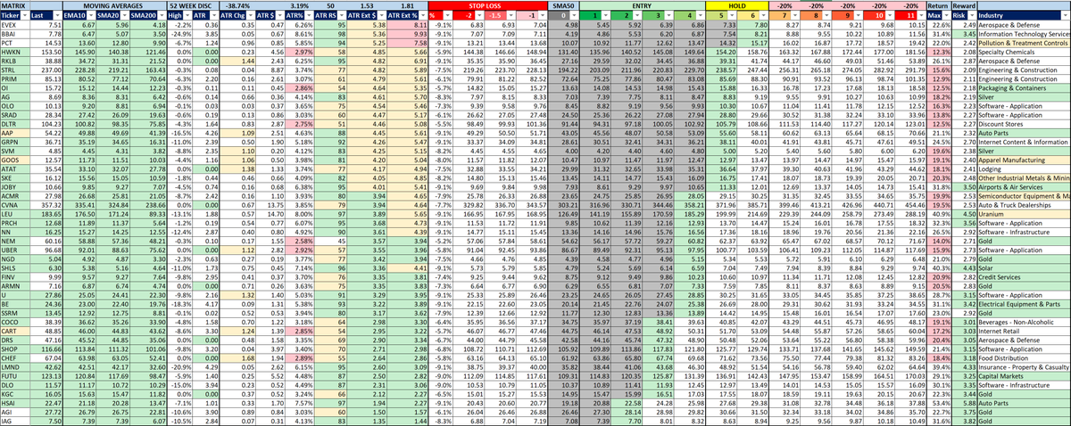
Task: Select the Specialty Chemicals industry cell
Action: 1024,53
